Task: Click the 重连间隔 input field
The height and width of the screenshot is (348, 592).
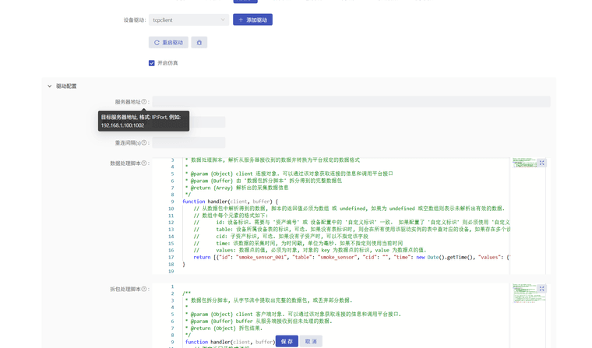Action: pos(189,143)
